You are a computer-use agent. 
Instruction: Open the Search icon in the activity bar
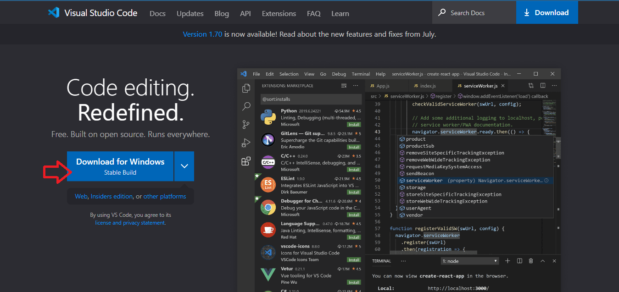point(246,106)
